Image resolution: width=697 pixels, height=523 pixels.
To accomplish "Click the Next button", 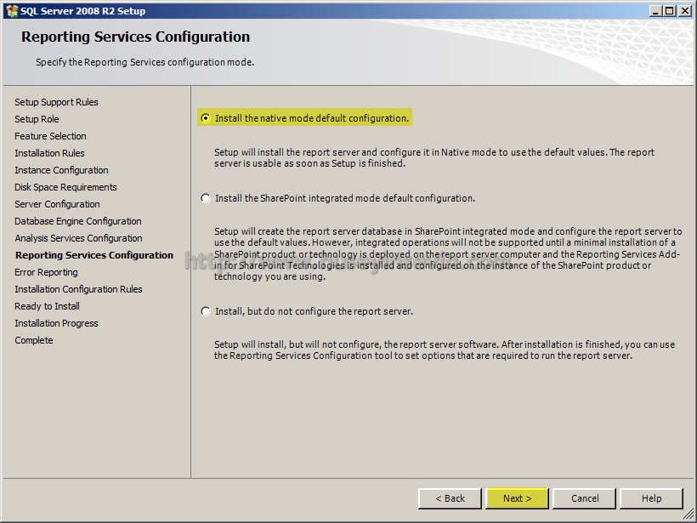I will tap(518, 498).
